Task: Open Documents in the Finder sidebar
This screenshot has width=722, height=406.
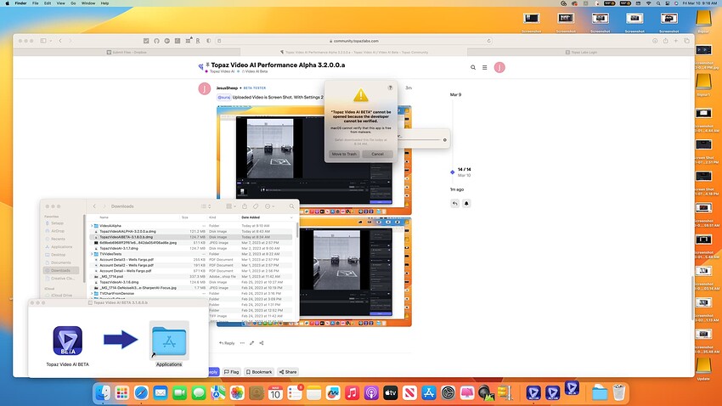Action: click(61, 262)
